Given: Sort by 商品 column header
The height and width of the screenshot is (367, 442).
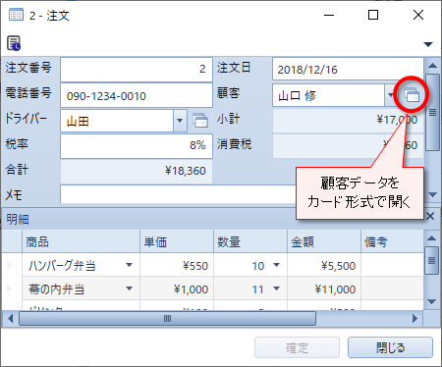Looking at the screenshot, I should pos(81,241).
